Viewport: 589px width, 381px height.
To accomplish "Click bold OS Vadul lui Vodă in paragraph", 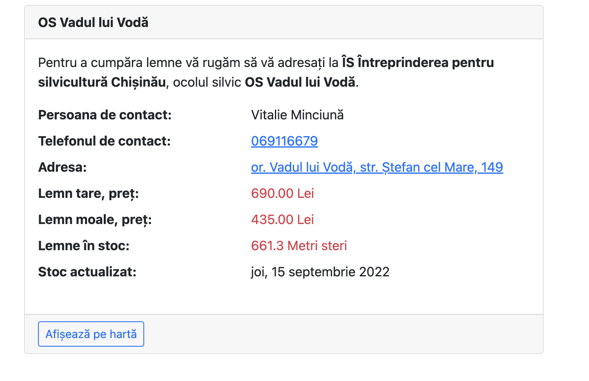I will 300,82.
